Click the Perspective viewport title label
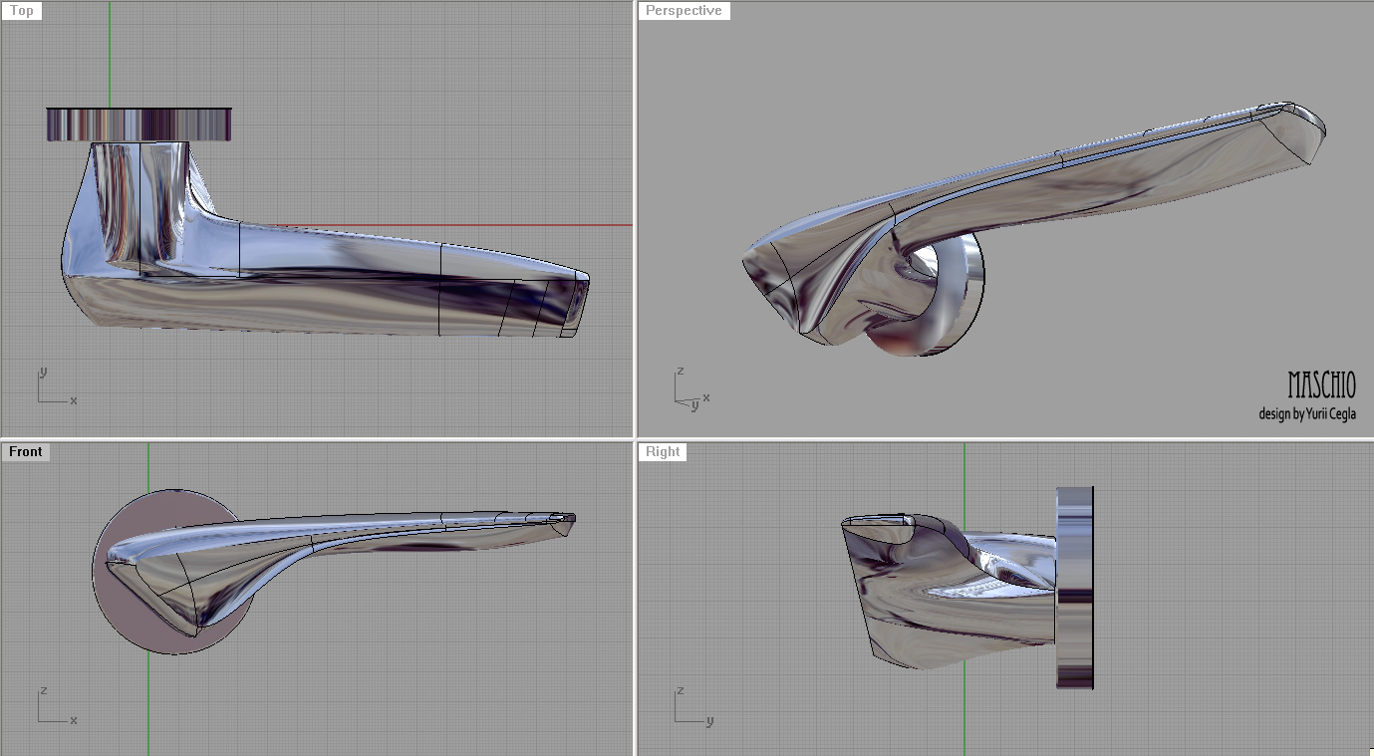This screenshot has width=1374, height=756. [x=684, y=11]
